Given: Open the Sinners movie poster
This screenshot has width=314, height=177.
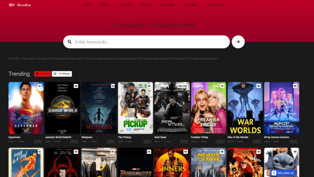Looking at the screenshot, I should click(x=172, y=162).
